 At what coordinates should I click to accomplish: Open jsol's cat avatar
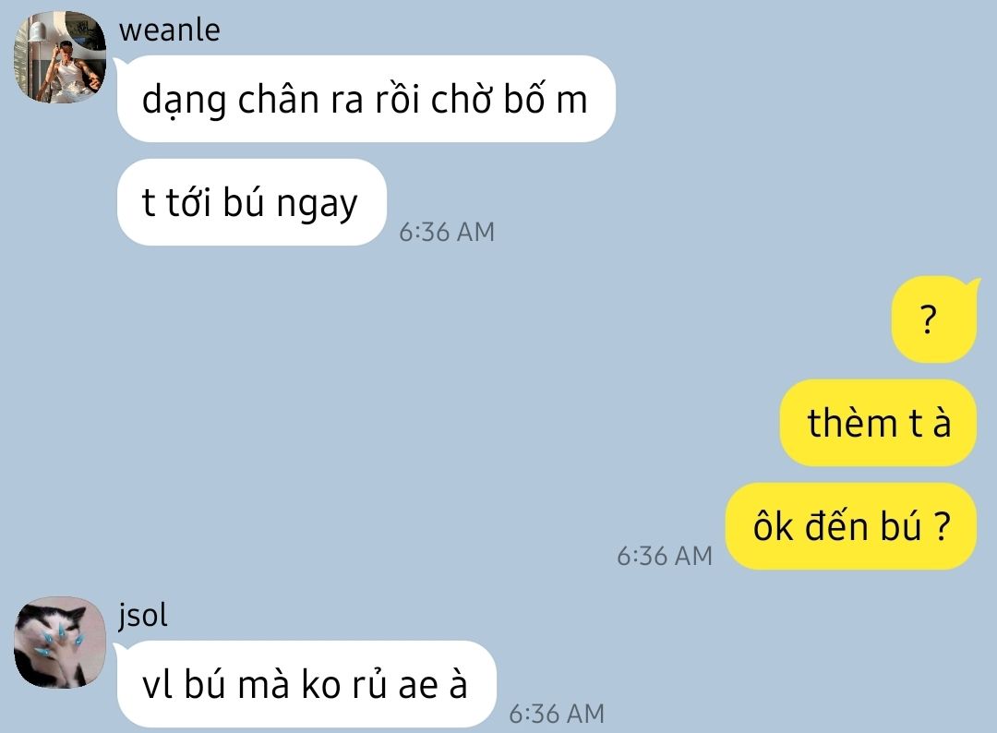point(60,643)
